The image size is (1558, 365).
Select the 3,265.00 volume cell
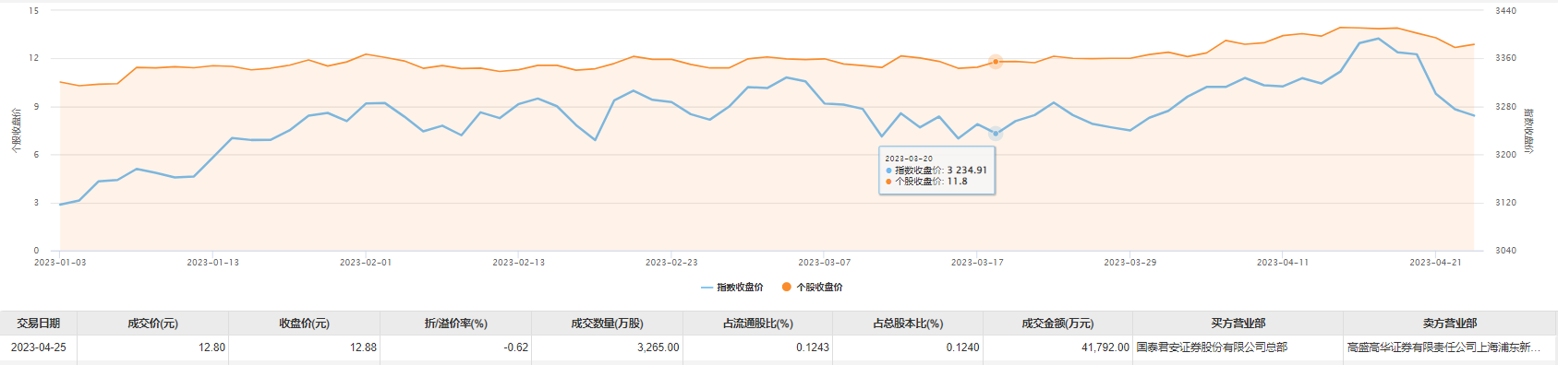(607, 347)
